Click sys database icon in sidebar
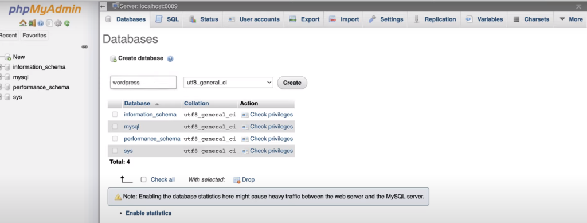This screenshot has height=223, width=587. click(x=7, y=97)
